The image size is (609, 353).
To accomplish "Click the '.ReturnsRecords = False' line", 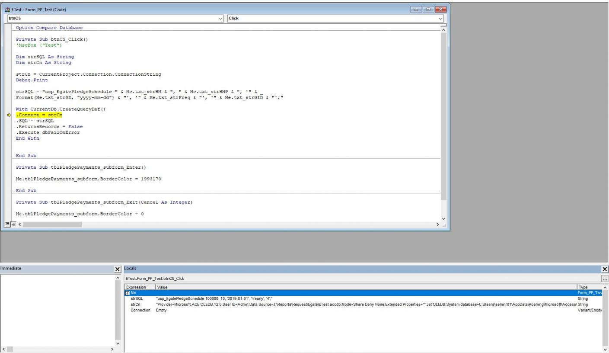I will (x=49, y=127).
